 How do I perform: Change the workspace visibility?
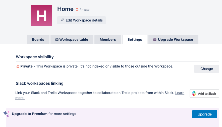pos(207,69)
